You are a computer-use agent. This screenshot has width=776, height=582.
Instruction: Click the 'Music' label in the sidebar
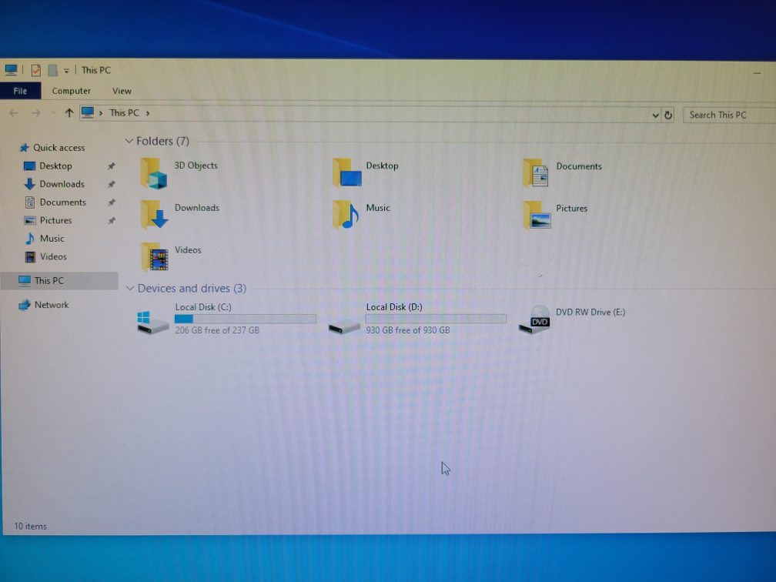click(x=52, y=239)
